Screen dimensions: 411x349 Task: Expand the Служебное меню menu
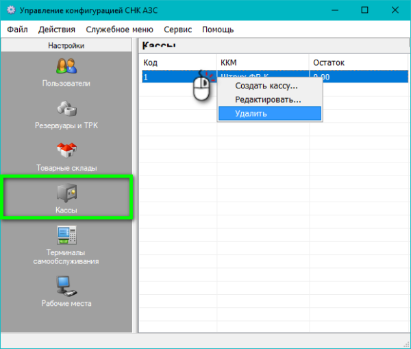click(120, 29)
